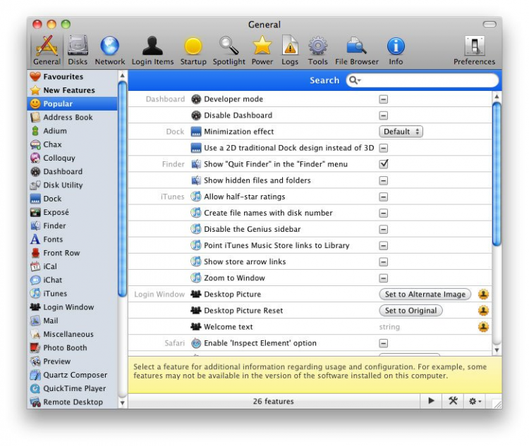Toggle Show store arrow links checkbox
Viewport: 529px width, 446px height.
click(383, 262)
